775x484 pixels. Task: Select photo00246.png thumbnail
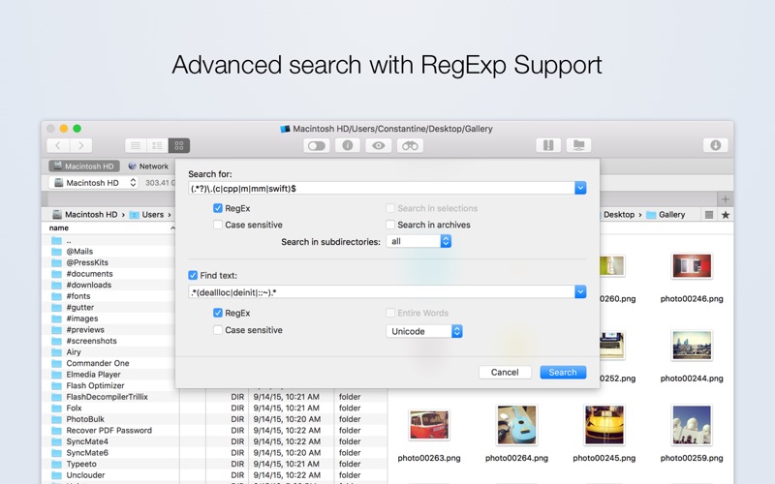click(692, 267)
